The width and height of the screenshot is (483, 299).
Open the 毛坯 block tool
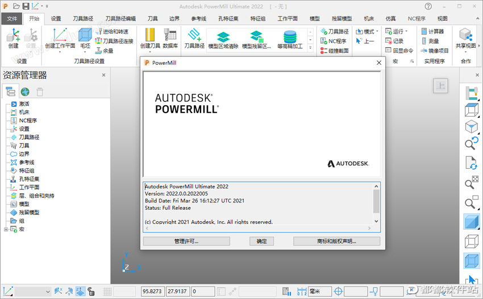tap(85, 39)
